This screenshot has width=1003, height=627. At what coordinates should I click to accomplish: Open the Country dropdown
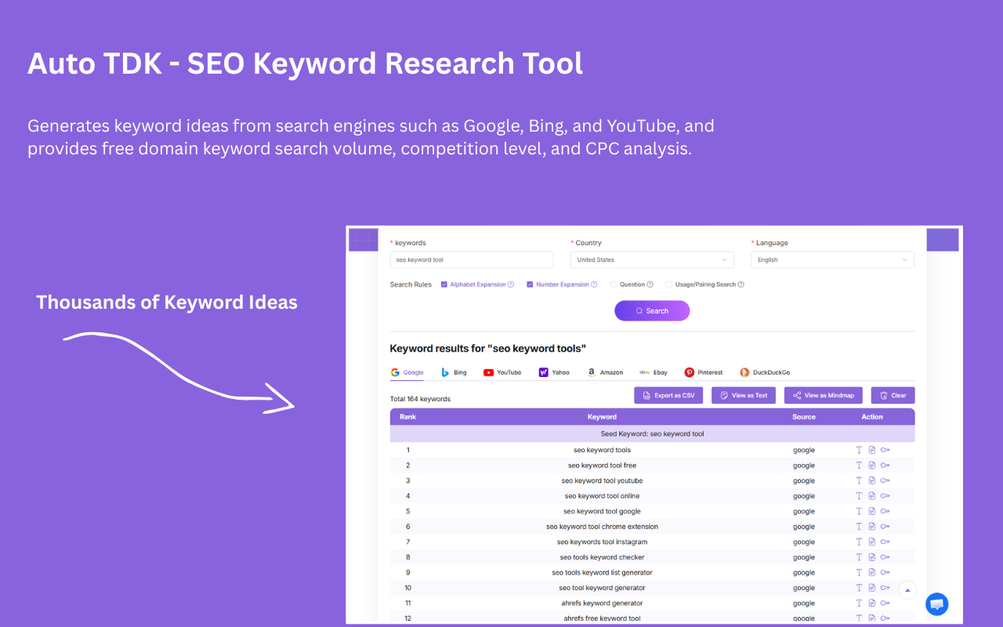[651, 259]
